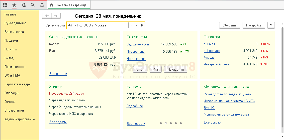Open help with the question mark button

(x=271, y=25)
